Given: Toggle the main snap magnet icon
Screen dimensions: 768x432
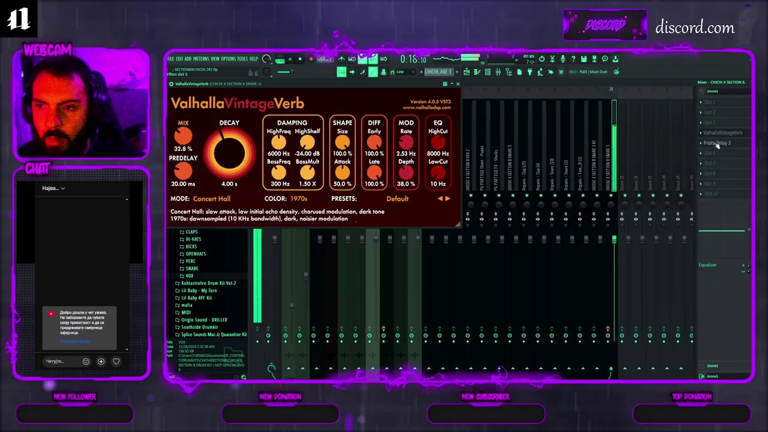Looking at the screenshot, I should (392, 72).
